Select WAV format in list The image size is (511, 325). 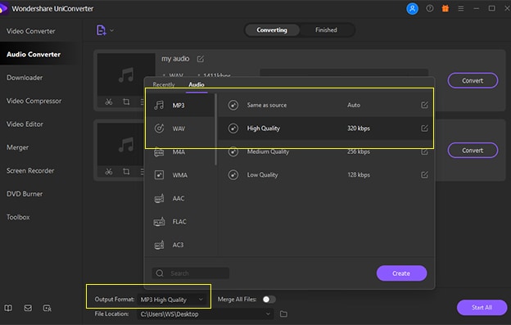coord(180,129)
